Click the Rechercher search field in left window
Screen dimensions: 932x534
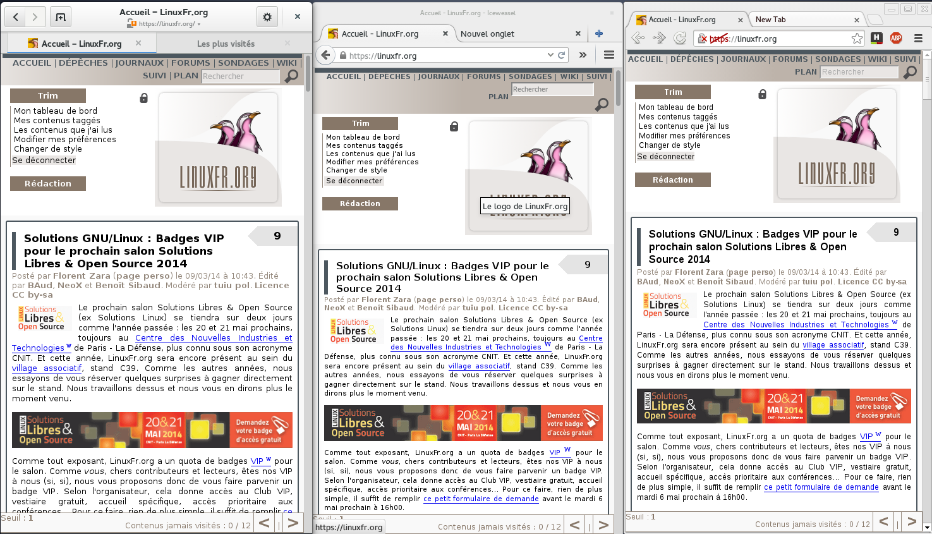pos(241,76)
